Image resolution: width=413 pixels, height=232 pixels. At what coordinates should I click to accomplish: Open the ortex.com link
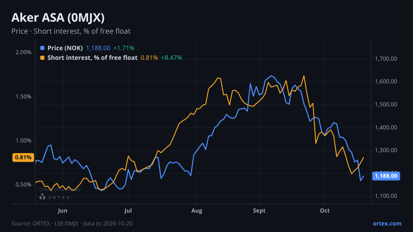pos(387,223)
